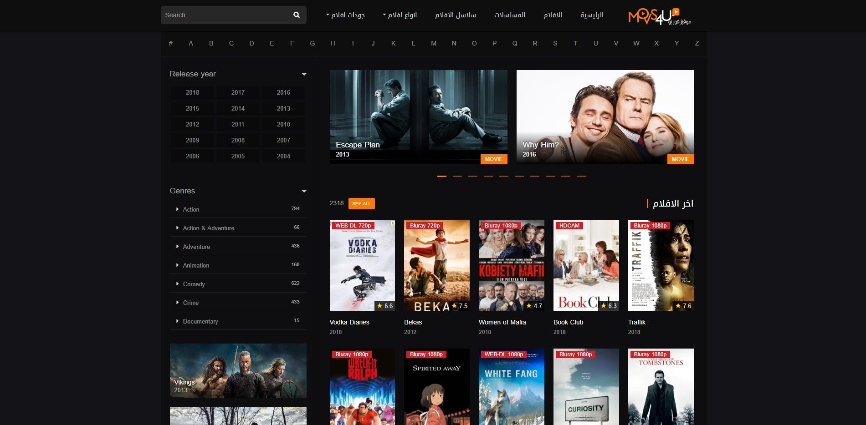Browse titles starting with letter Z
The width and height of the screenshot is (866, 425).
coord(697,43)
